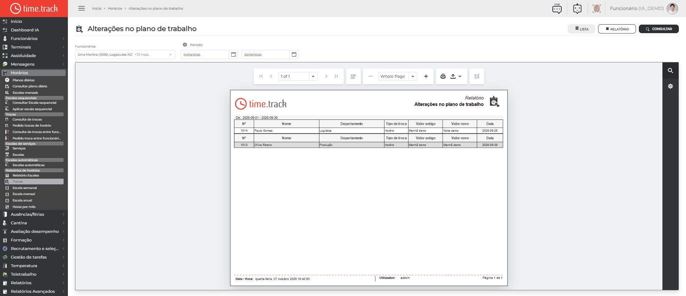The height and width of the screenshot is (296, 686).
Task: Toggle report edit fields button
Action: (353, 76)
